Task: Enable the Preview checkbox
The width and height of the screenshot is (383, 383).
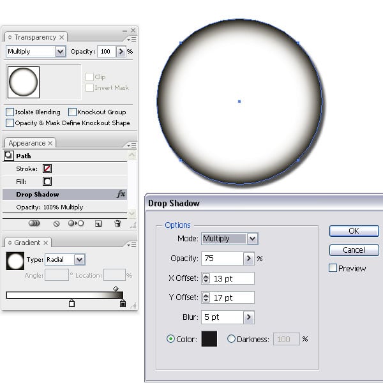Action: point(333,268)
